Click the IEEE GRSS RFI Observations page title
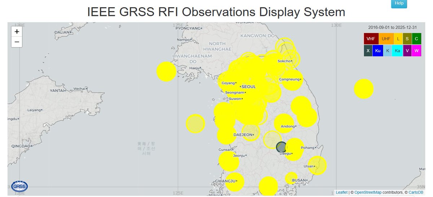Screen dimensions: 433x197 pyautogui.click(x=216, y=12)
